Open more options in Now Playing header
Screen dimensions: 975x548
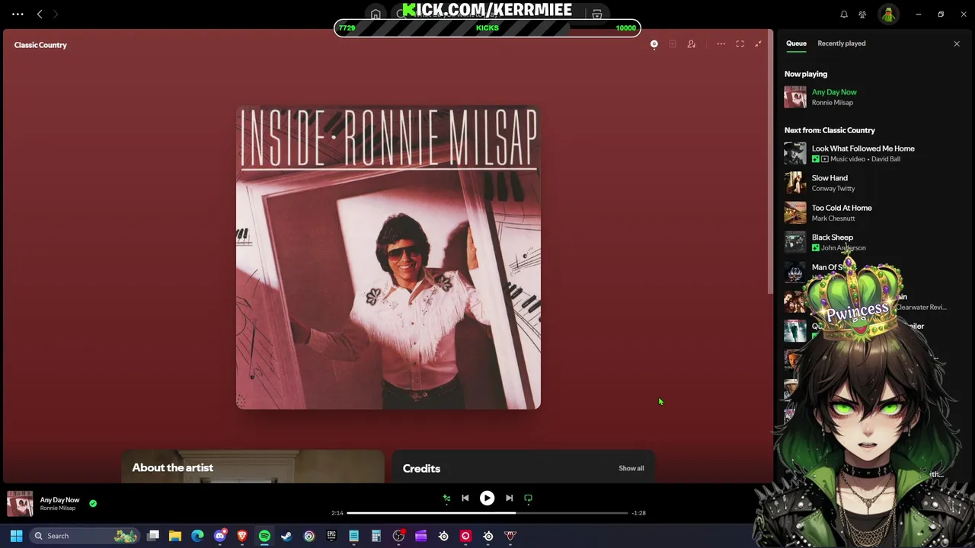coord(721,44)
